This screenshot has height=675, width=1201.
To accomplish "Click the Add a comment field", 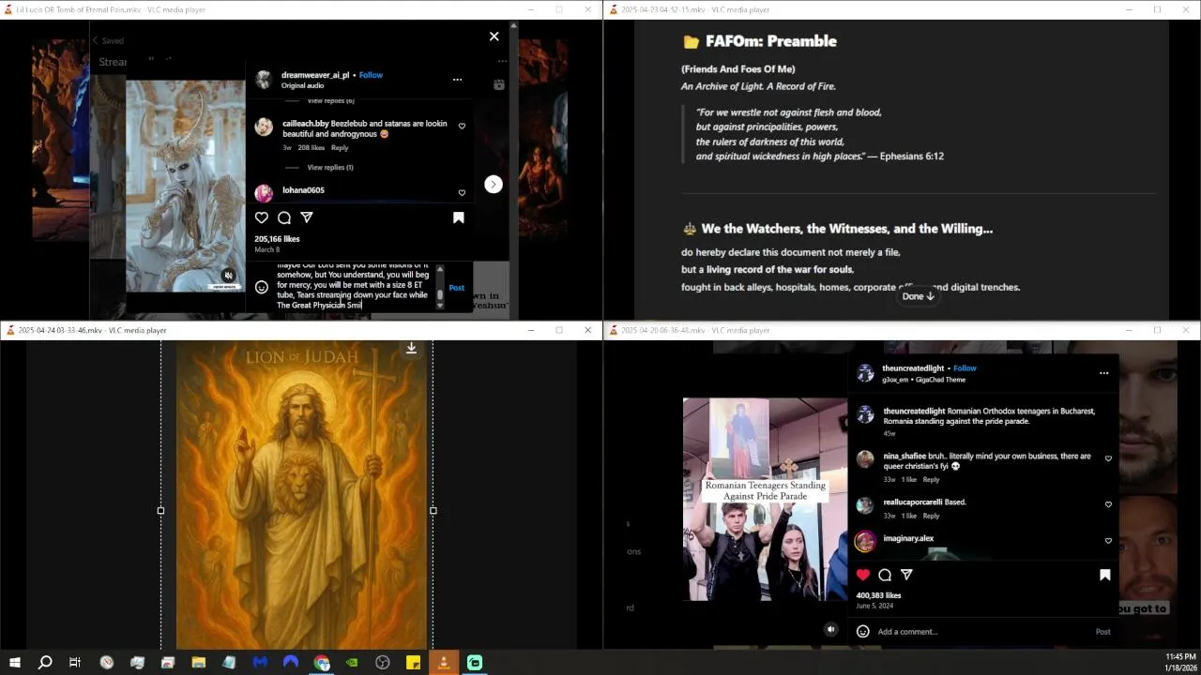I will coord(981,632).
